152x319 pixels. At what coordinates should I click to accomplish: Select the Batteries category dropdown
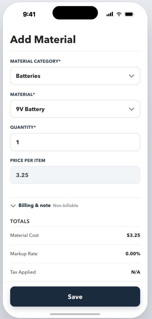coord(75,76)
